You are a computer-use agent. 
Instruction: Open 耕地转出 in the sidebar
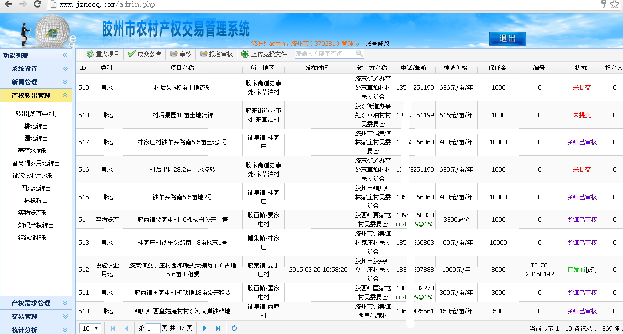pyautogui.click(x=36, y=126)
